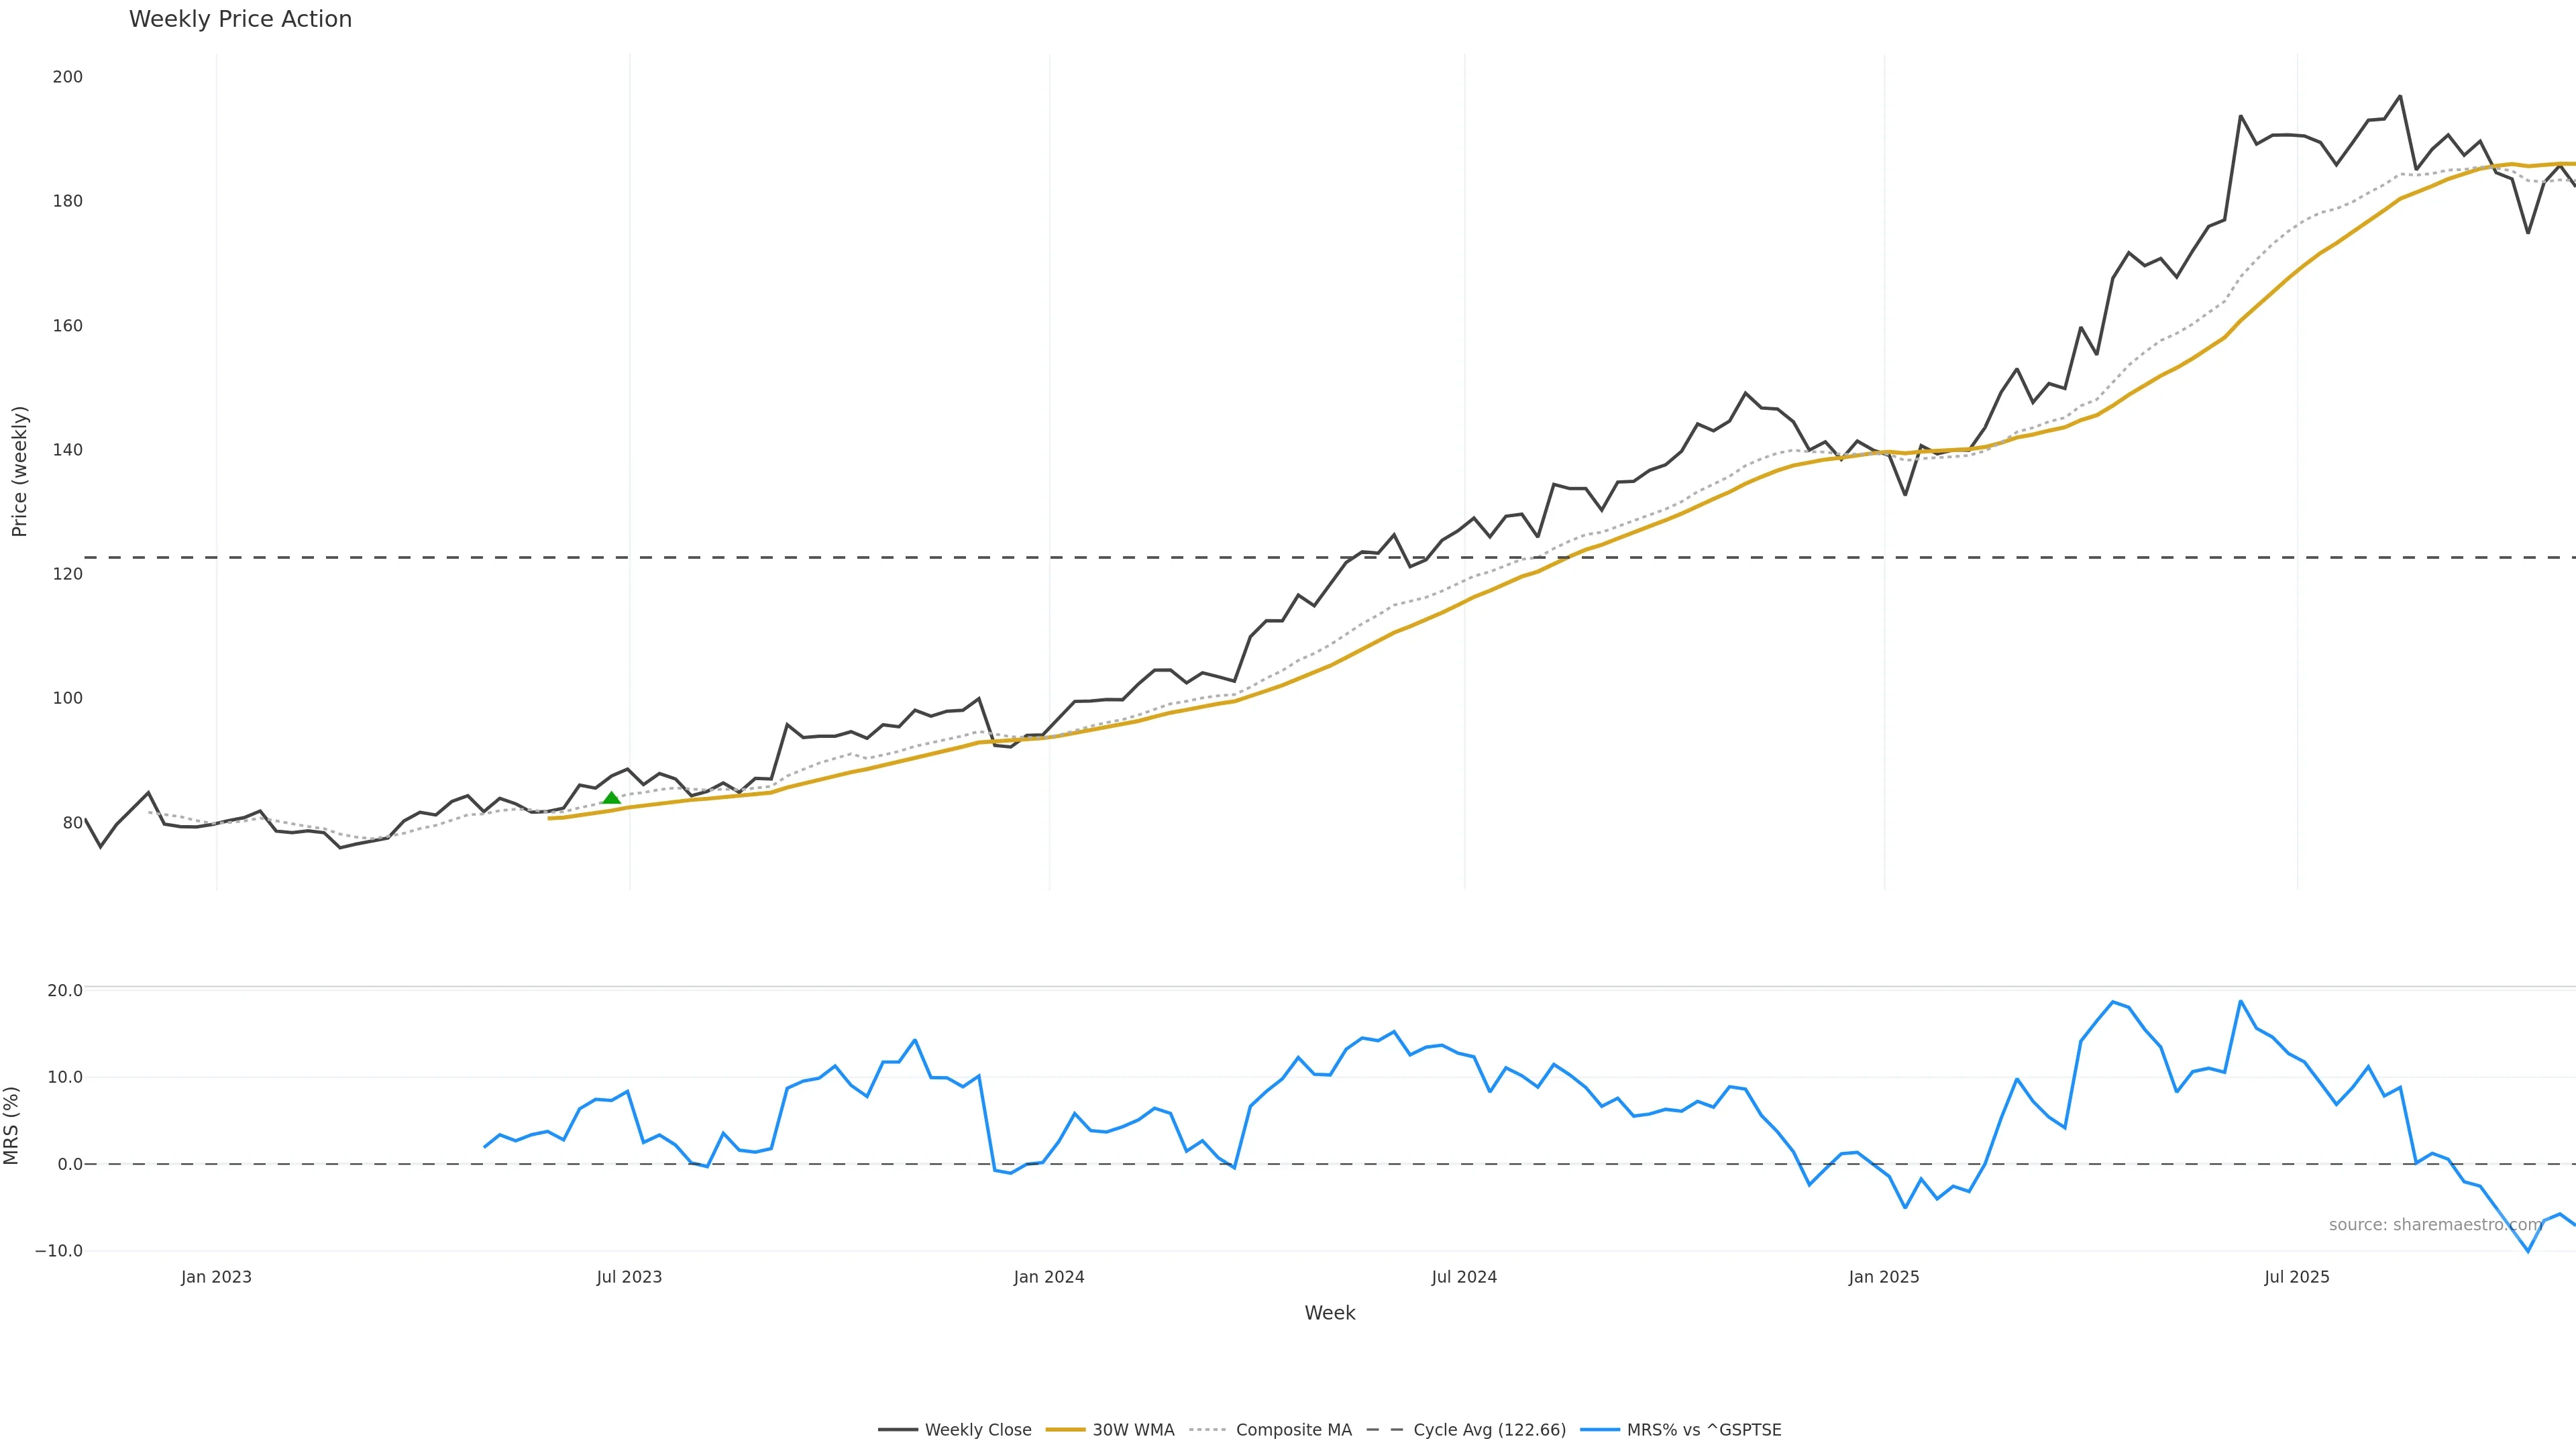Click the Weekly Price Action chart title

tap(240, 20)
